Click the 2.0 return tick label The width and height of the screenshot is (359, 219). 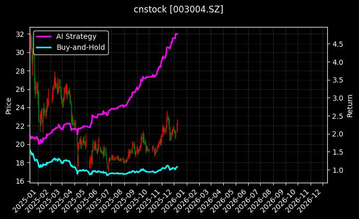338,134
